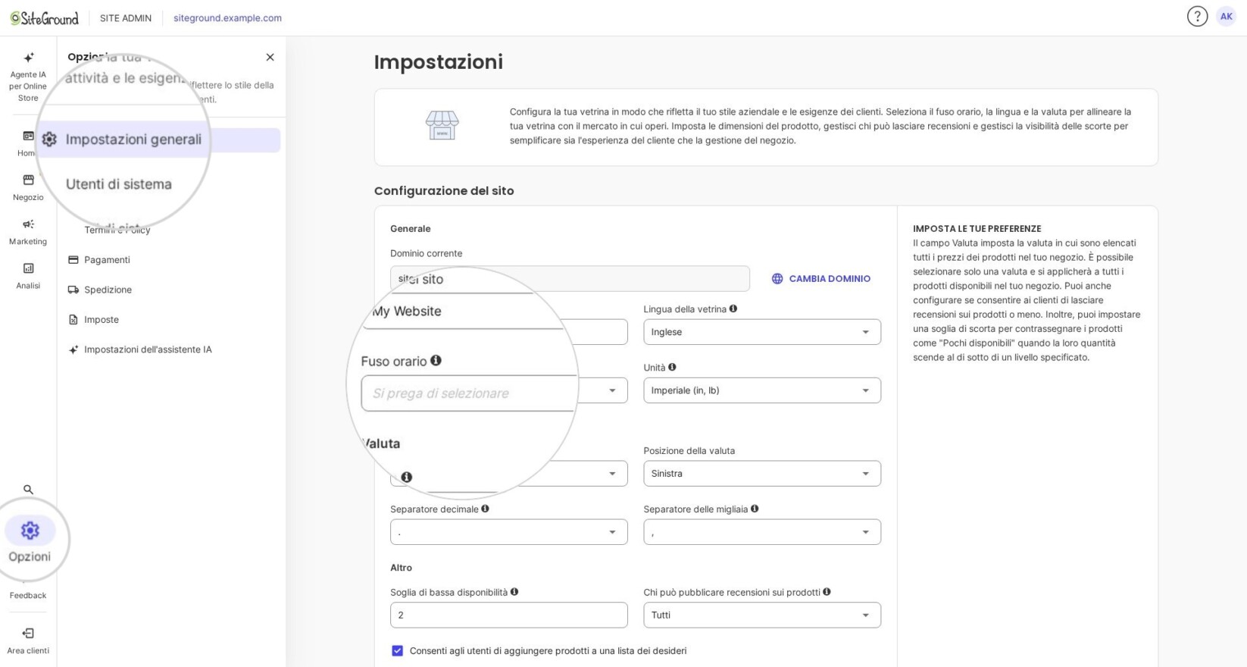This screenshot has width=1247, height=667.
Task: Click the Soglia di bassa disponibilità info icon
Action: click(x=514, y=592)
